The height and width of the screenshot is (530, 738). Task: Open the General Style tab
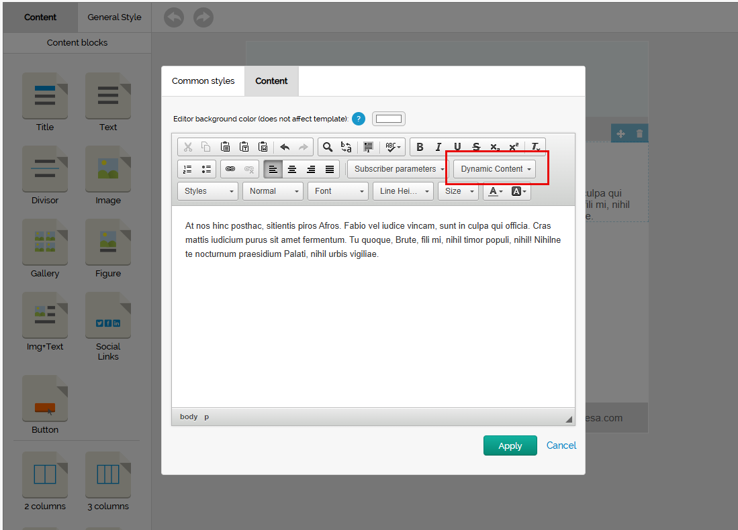(114, 17)
